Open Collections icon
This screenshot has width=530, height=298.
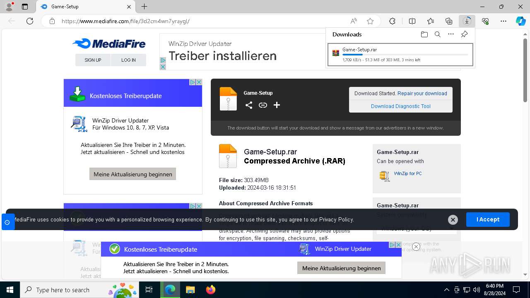(449, 21)
